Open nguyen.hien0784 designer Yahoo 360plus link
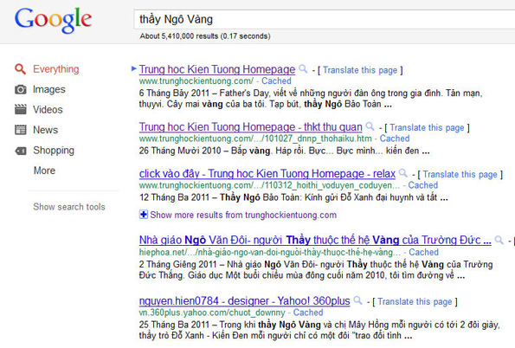The width and height of the screenshot is (515, 348). click(x=244, y=300)
